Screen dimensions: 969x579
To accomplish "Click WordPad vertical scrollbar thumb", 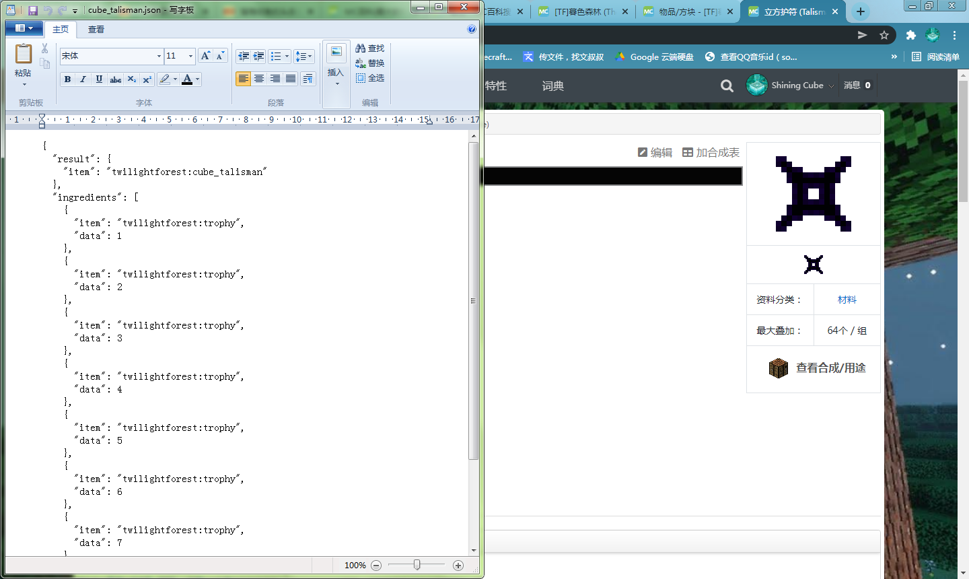I will point(474,301).
